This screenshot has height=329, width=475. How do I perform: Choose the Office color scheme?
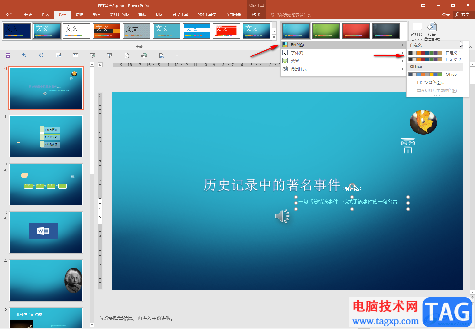(435, 74)
